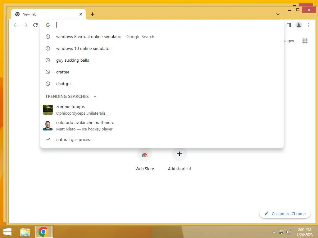This screenshot has width=318, height=238.
Task: Choose the 'chatgpt' history suggestion
Action: click(x=162, y=84)
